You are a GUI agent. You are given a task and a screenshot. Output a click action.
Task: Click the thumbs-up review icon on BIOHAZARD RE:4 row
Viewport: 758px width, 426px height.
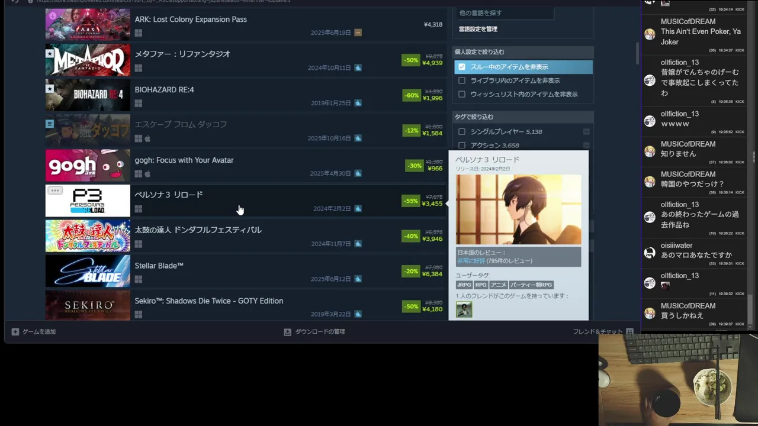coord(358,103)
